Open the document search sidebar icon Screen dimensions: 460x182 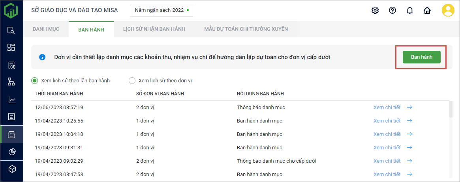(11, 30)
